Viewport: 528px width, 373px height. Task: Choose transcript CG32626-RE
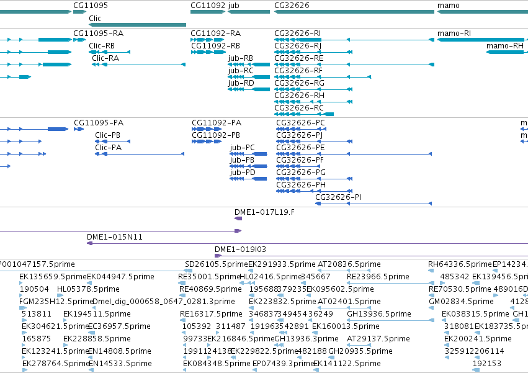[298, 58]
